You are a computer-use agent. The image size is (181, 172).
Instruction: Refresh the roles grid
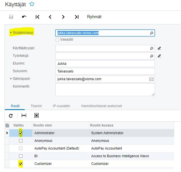[11, 115]
